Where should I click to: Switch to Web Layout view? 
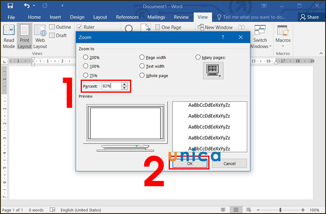point(40,36)
